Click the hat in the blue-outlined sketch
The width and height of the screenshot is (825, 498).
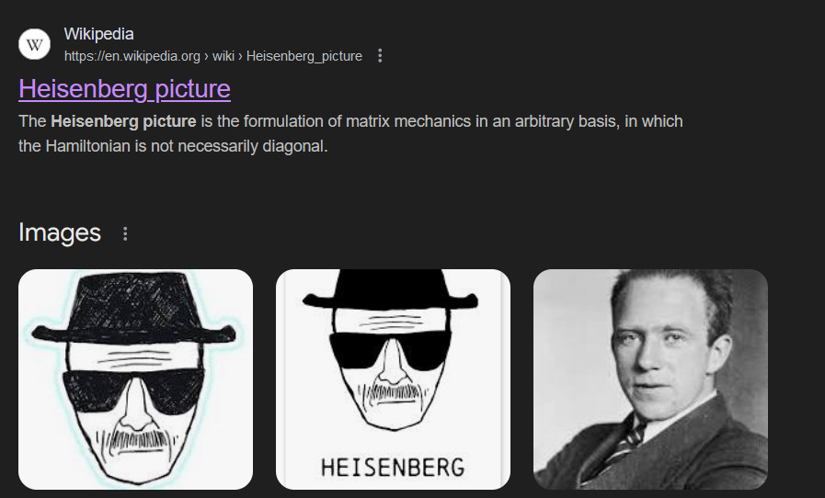click(x=135, y=308)
